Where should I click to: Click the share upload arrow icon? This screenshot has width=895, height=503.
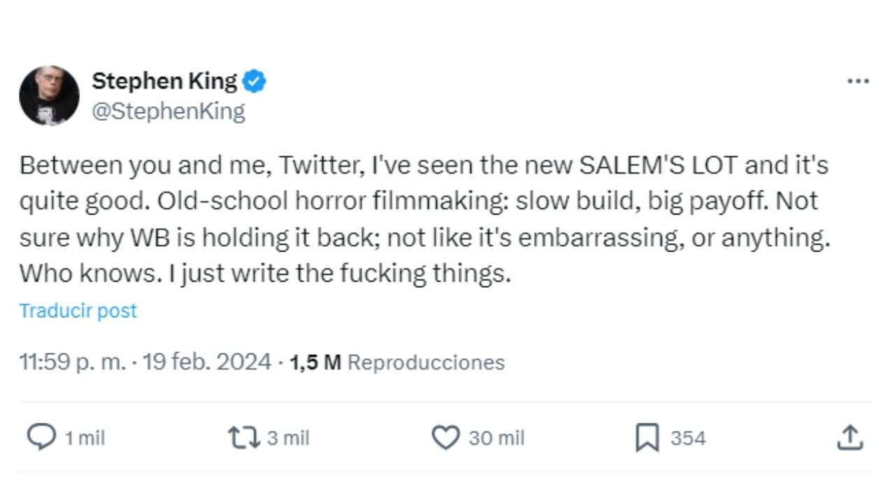850,437
